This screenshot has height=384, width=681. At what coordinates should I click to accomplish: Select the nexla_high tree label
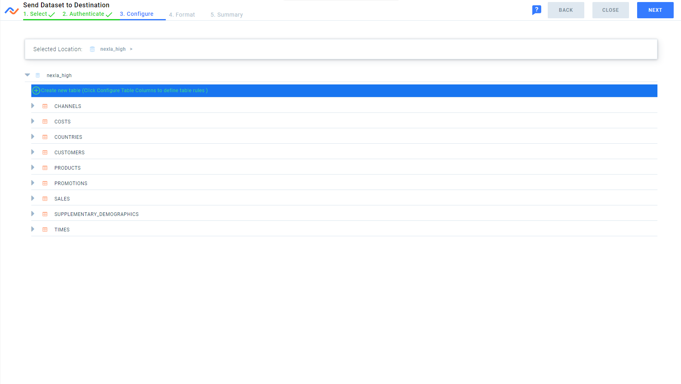tap(59, 76)
